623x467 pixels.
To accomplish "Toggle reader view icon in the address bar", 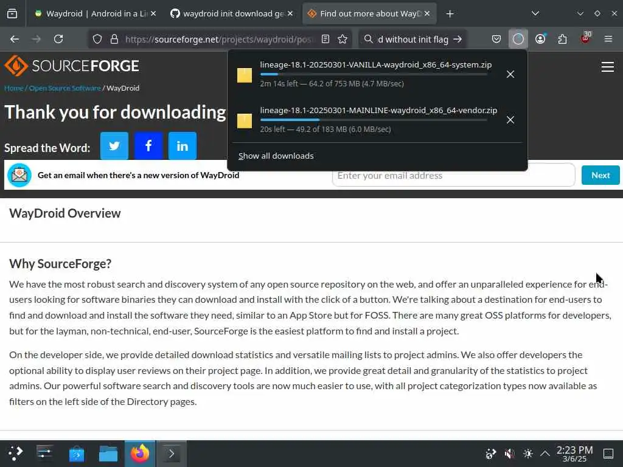I will (x=325, y=39).
